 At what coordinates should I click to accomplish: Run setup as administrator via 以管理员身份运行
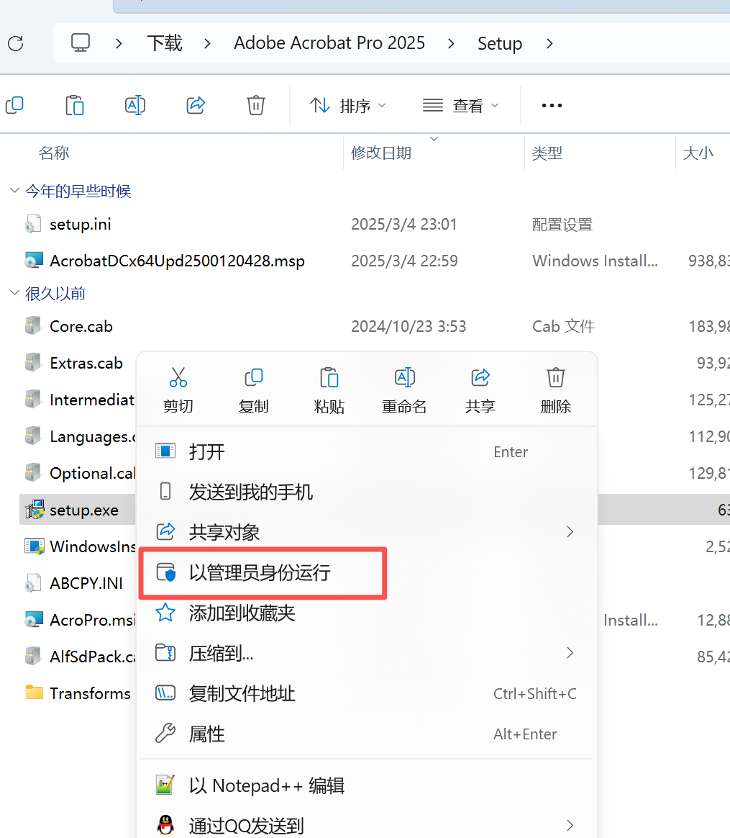click(366, 572)
